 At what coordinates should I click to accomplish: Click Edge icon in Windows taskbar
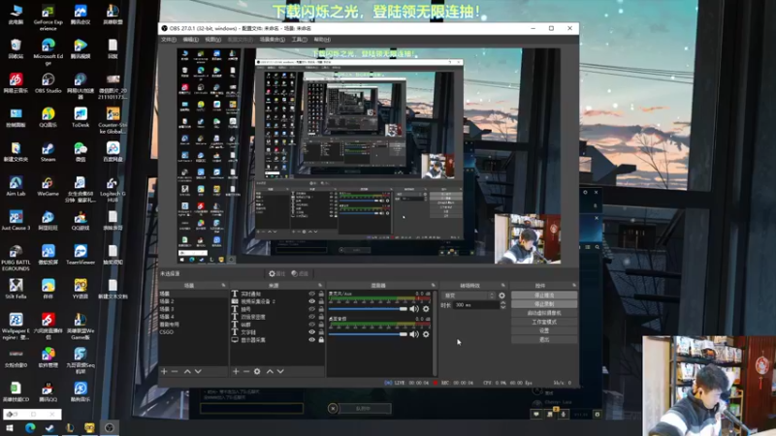pos(30,427)
